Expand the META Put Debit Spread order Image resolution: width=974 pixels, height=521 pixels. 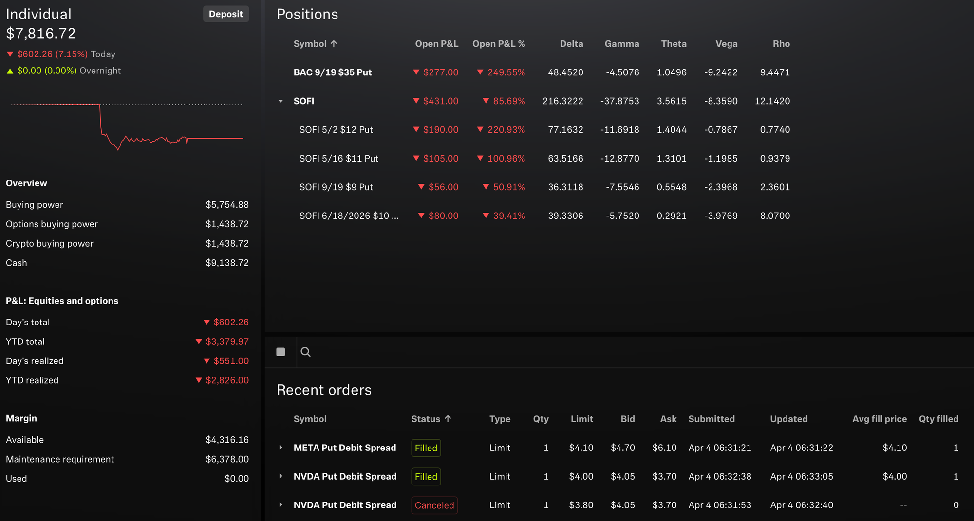point(281,448)
